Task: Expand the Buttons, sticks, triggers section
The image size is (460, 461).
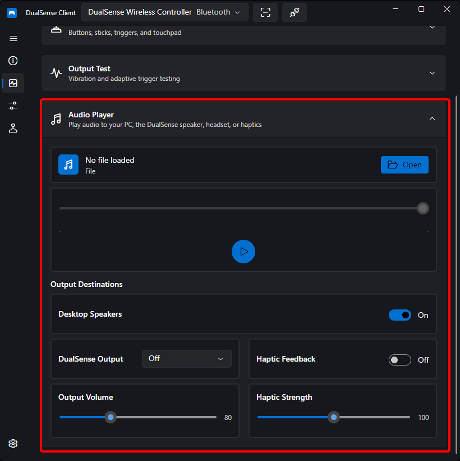Action: (x=432, y=27)
